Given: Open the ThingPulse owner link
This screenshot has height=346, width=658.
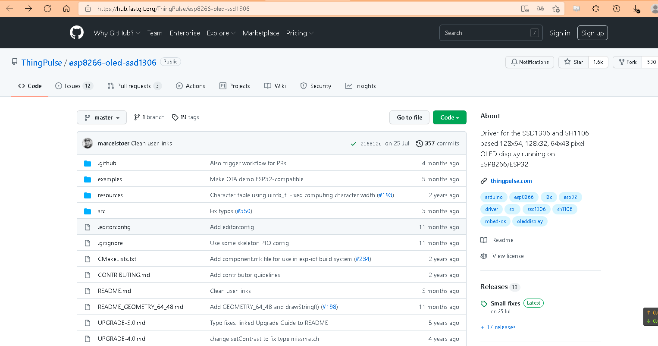Looking at the screenshot, I should coord(42,63).
